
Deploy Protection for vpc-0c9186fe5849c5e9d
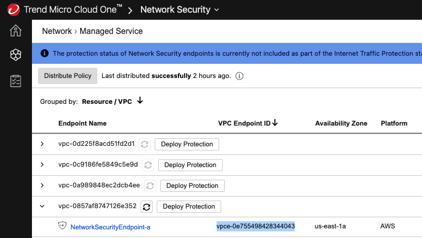190,165
